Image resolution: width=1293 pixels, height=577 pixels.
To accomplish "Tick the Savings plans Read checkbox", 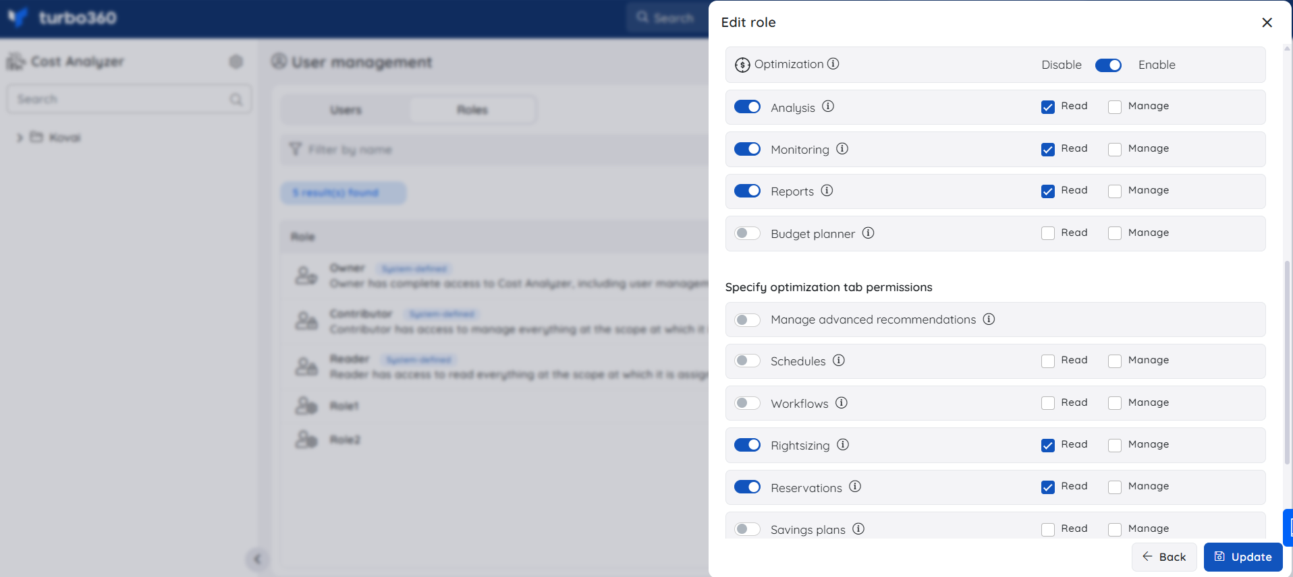I will click(1047, 530).
